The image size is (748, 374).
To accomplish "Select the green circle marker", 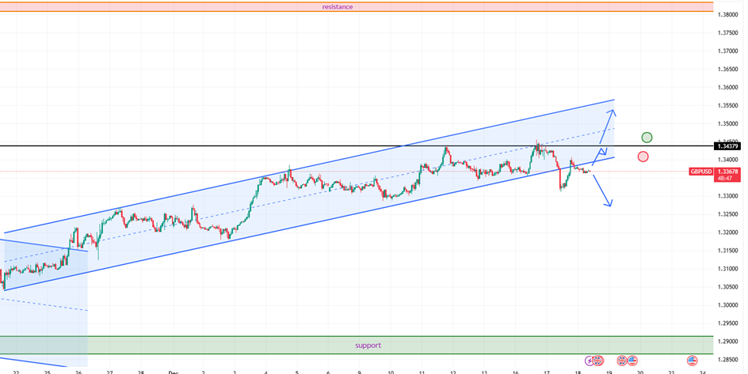I will coord(647,138).
